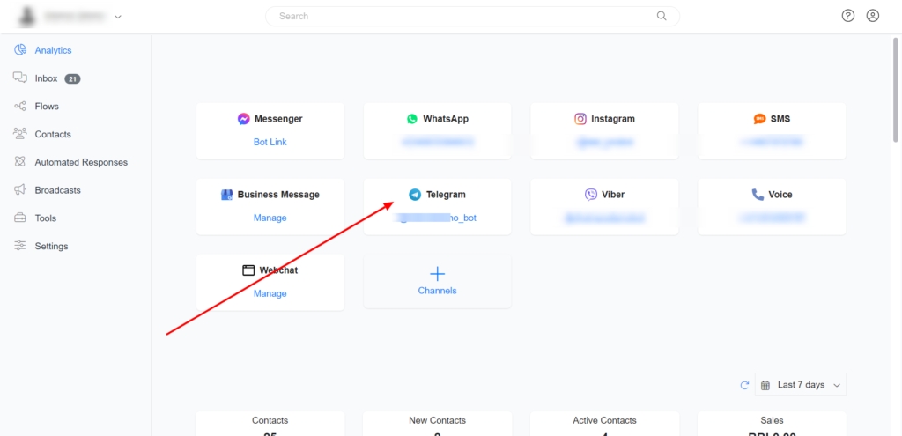Screen dimensions: 902x436
Task: Open the user profile icon
Action: pos(872,16)
